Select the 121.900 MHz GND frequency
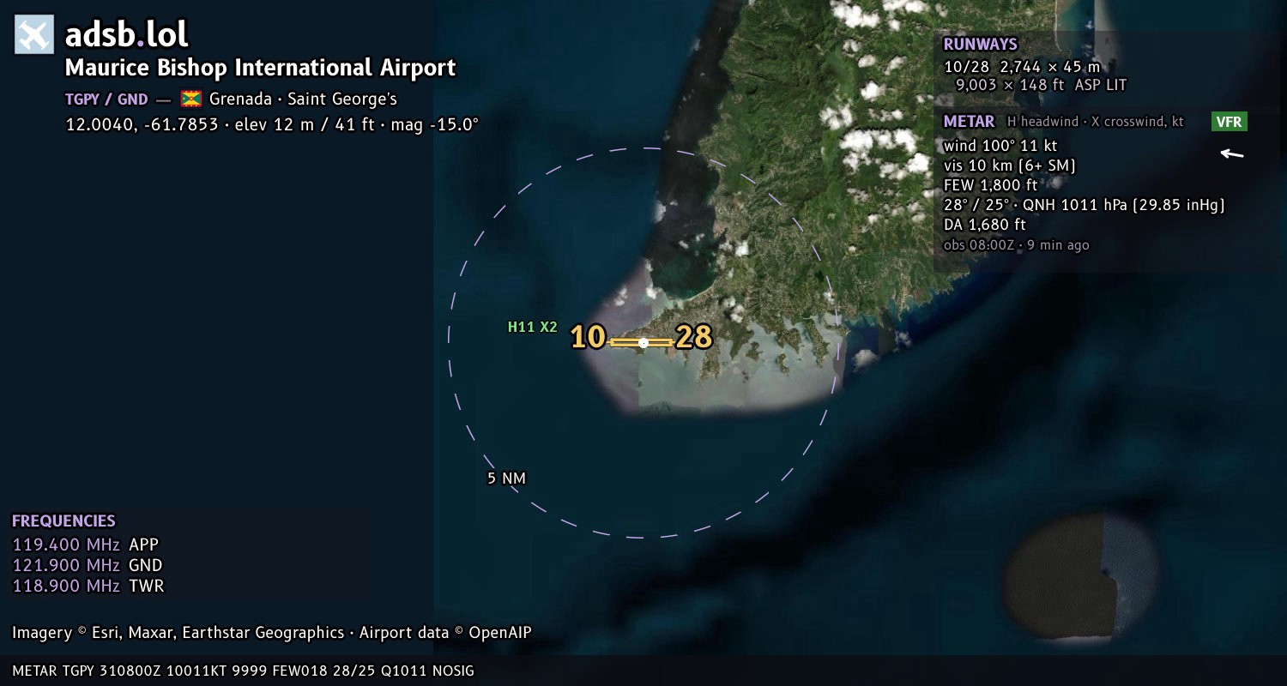This screenshot has height=686, width=1287. click(88, 565)
